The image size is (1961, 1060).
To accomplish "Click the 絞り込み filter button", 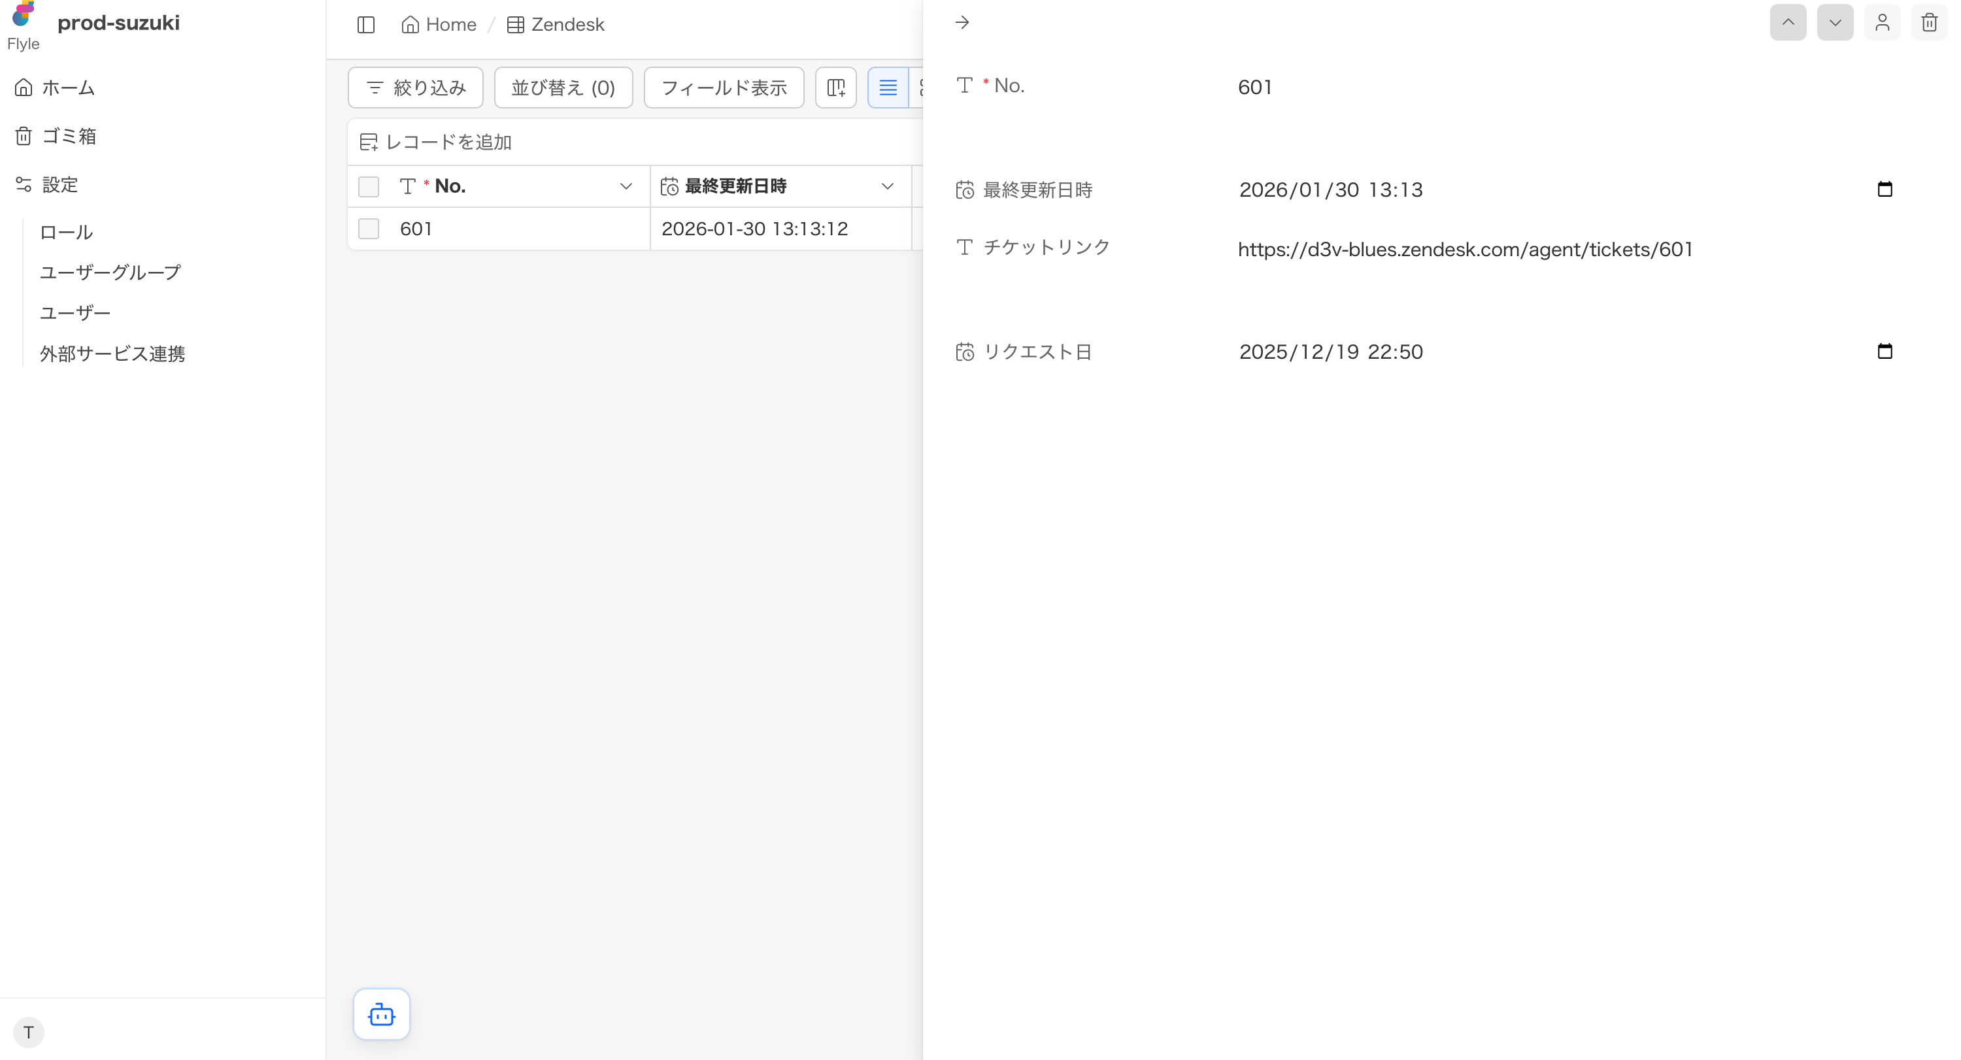I will [416, 88].
